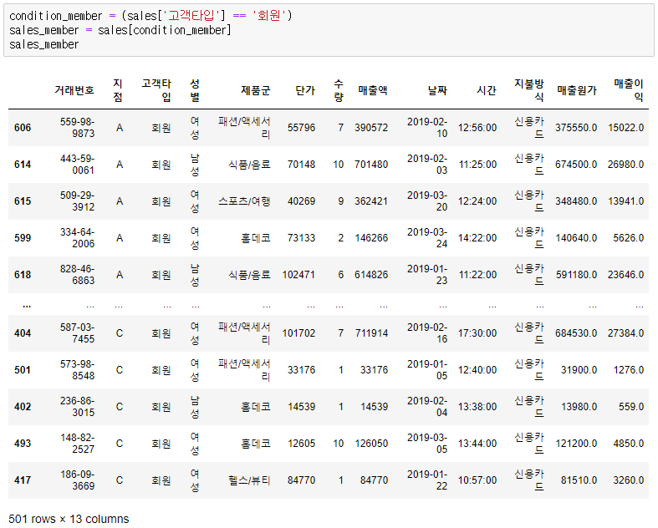Viewport: 658px width, 528px height.
Task: Click the '고객타입' column header
Action: coord(156,90)
